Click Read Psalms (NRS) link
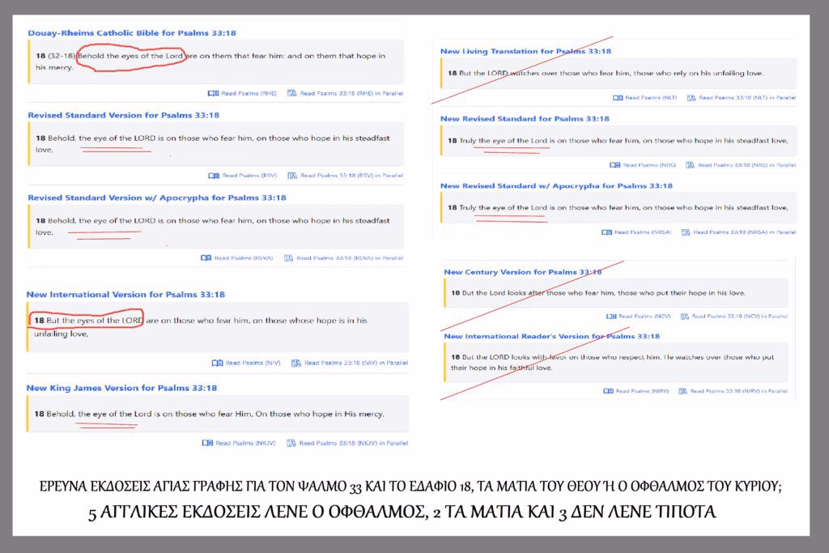The width and height of the screenshot is (829, 553). point(649,165)
